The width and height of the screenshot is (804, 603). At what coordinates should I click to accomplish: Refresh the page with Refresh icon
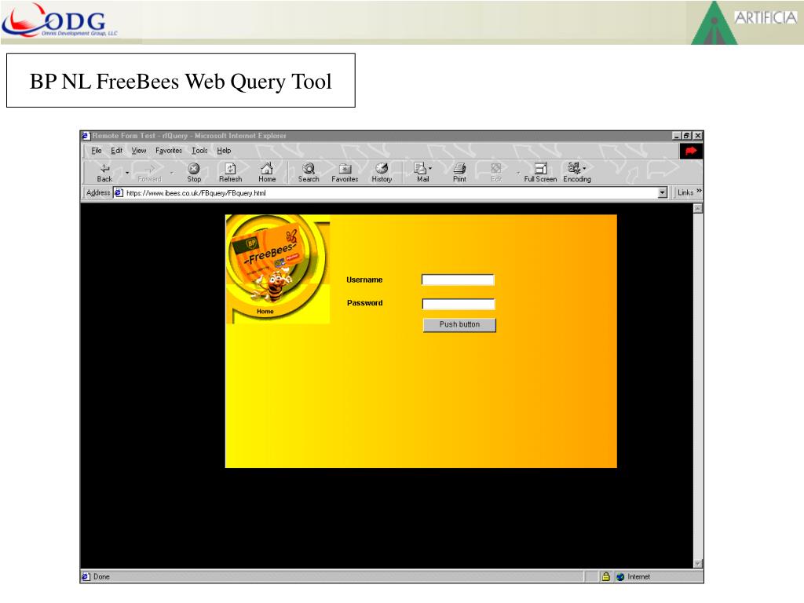point(230,173)
